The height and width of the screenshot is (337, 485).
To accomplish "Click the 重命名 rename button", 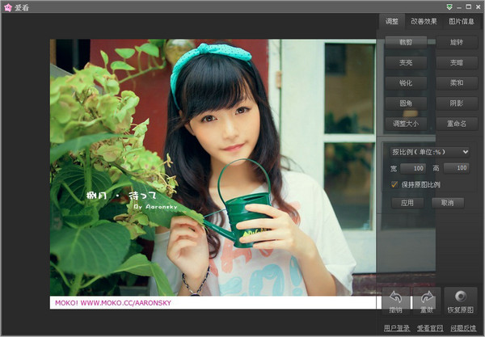I will tap(457, 124).
